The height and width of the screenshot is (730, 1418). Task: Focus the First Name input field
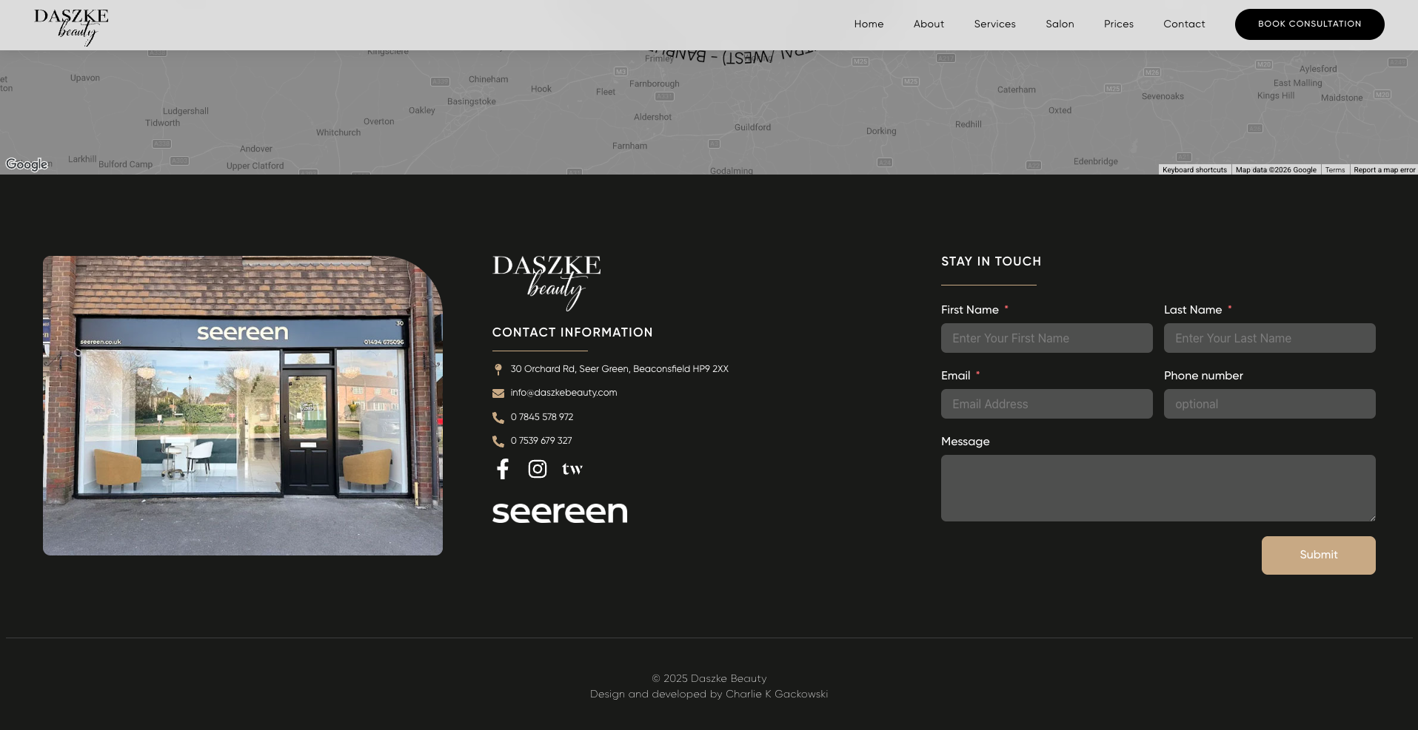(1046, 338)
